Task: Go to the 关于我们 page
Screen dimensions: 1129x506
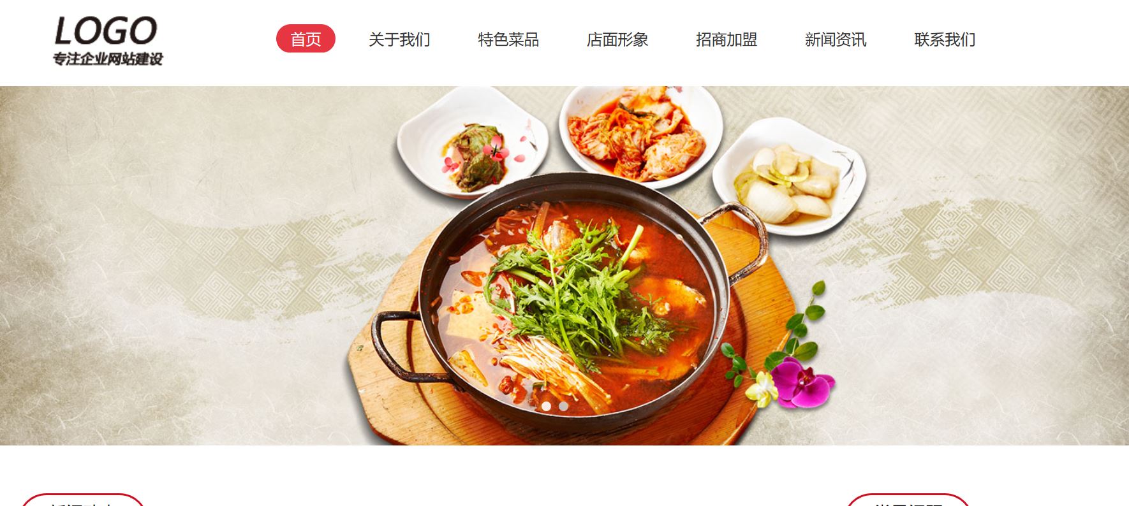Action: (x=399, y=40)
